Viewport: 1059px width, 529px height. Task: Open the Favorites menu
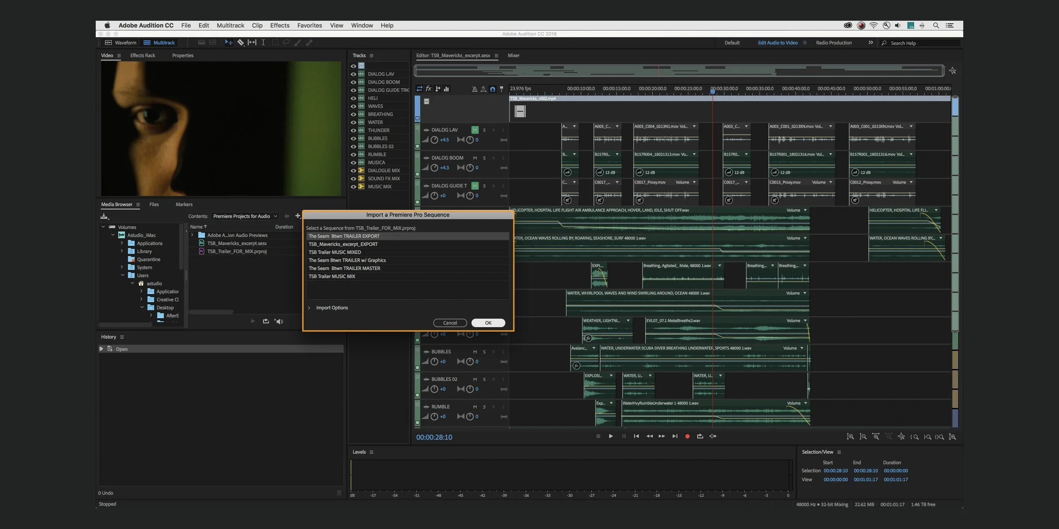click(310, 25)
